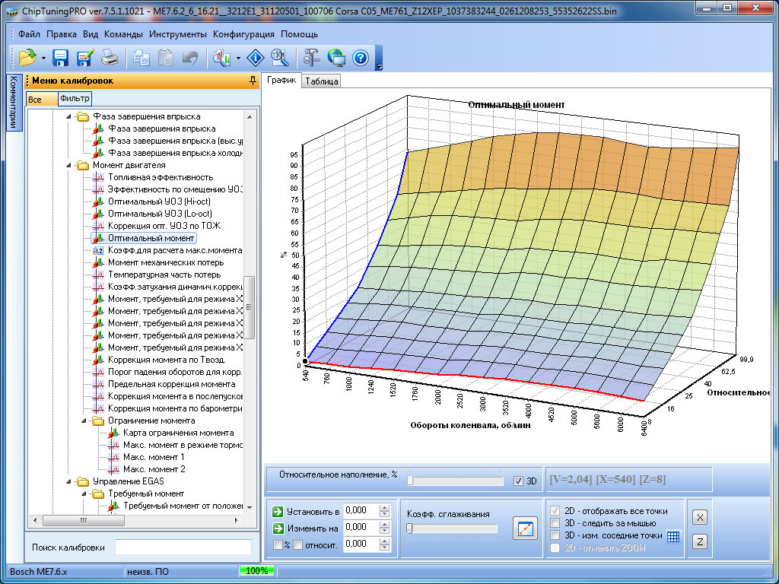Click the blue question mark help icon

(x=360, y=58)
